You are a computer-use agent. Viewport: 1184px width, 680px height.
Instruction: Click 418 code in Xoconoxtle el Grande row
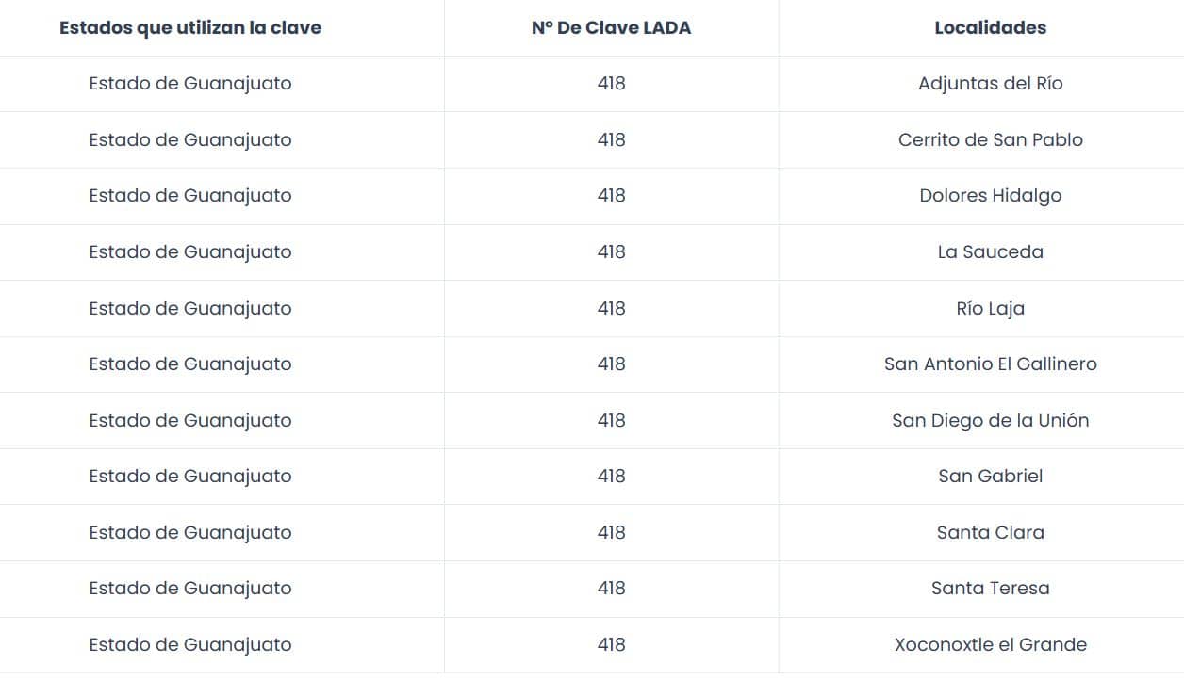point(611,645)
